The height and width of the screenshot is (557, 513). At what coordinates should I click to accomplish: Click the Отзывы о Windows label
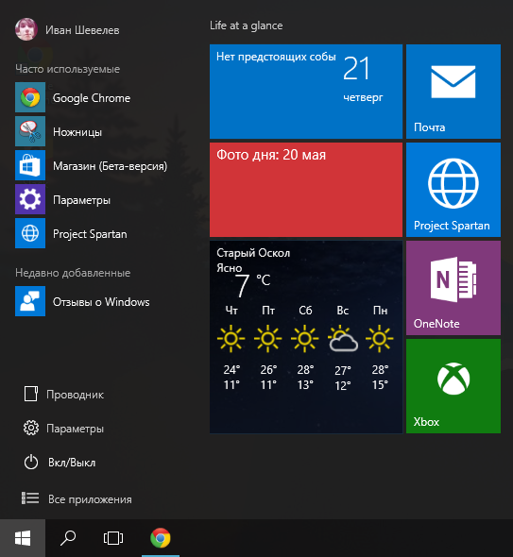(x=101, y=302)
